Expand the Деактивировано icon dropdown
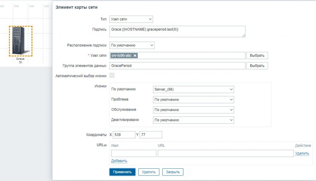The image size is (316, 181). (193, 120)
